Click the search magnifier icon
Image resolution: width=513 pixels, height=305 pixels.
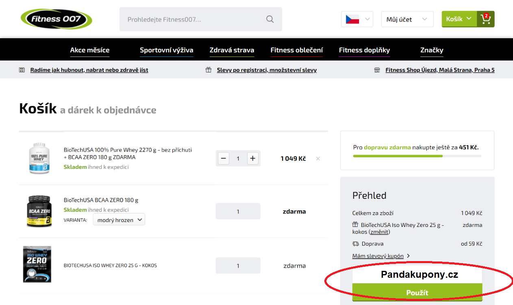pyautogui.click(x=270, y=19)
